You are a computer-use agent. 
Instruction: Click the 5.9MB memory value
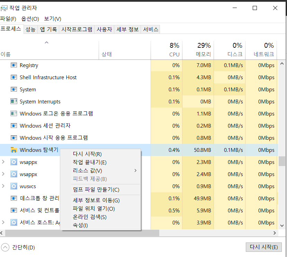point(204,211)
